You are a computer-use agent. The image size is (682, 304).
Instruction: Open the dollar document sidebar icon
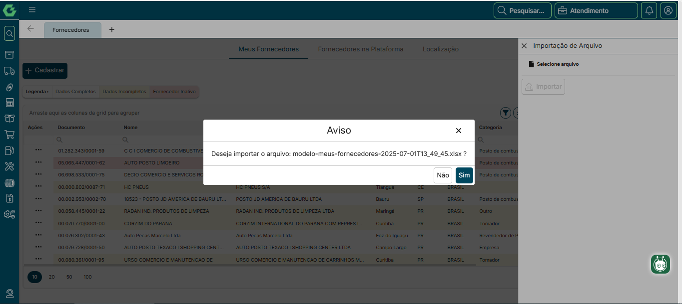point(9,198)
